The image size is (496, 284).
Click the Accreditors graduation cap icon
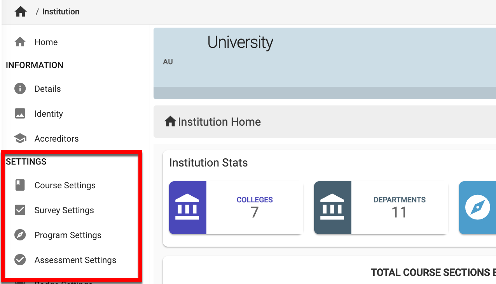pyautogui.click(x=20, y=138)
